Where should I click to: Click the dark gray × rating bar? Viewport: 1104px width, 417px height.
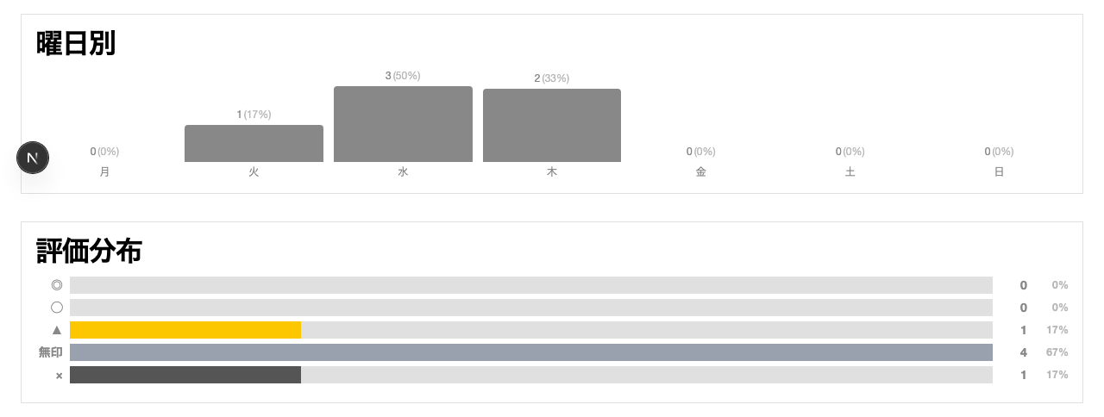pyautogui.click(x=185, y=375)
